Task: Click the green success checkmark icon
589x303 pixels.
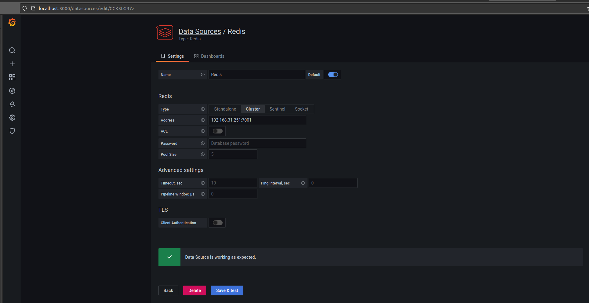Action: click(x=169, y=257)
